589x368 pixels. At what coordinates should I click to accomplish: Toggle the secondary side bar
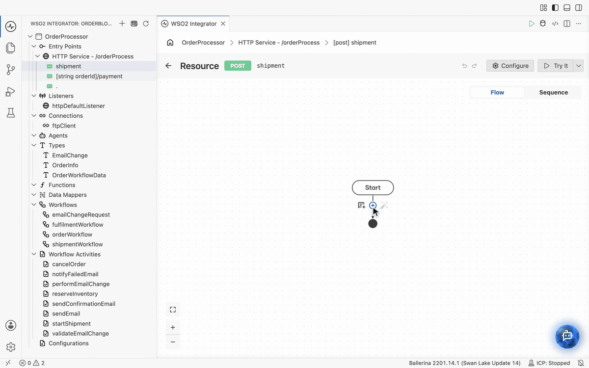[579, 7]
